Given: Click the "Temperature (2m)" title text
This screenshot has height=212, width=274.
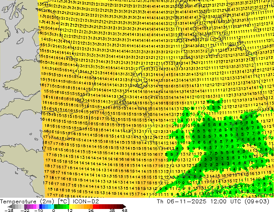Looking at the screenshot, I should point(27,202).
